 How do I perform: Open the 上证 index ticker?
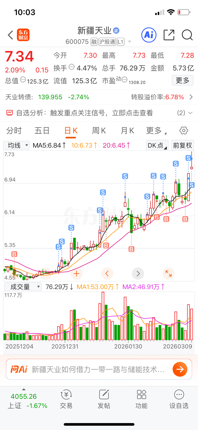(x=27, y=401)
